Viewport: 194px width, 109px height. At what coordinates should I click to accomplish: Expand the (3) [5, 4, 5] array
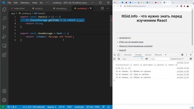[116, 68]
